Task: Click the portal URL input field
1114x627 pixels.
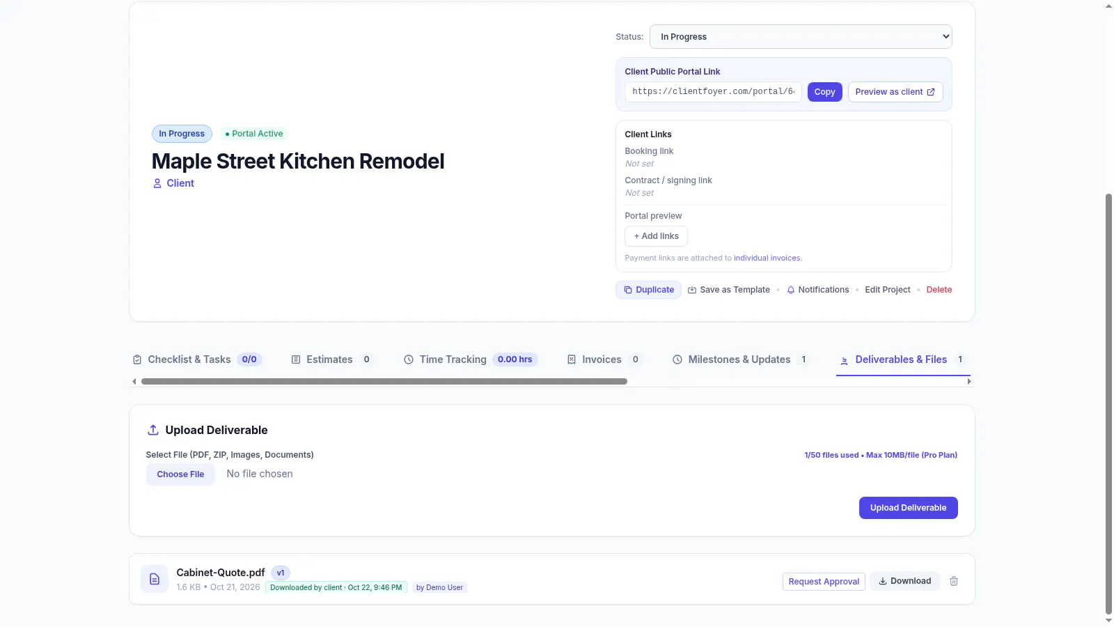Action: click(713, 92)
